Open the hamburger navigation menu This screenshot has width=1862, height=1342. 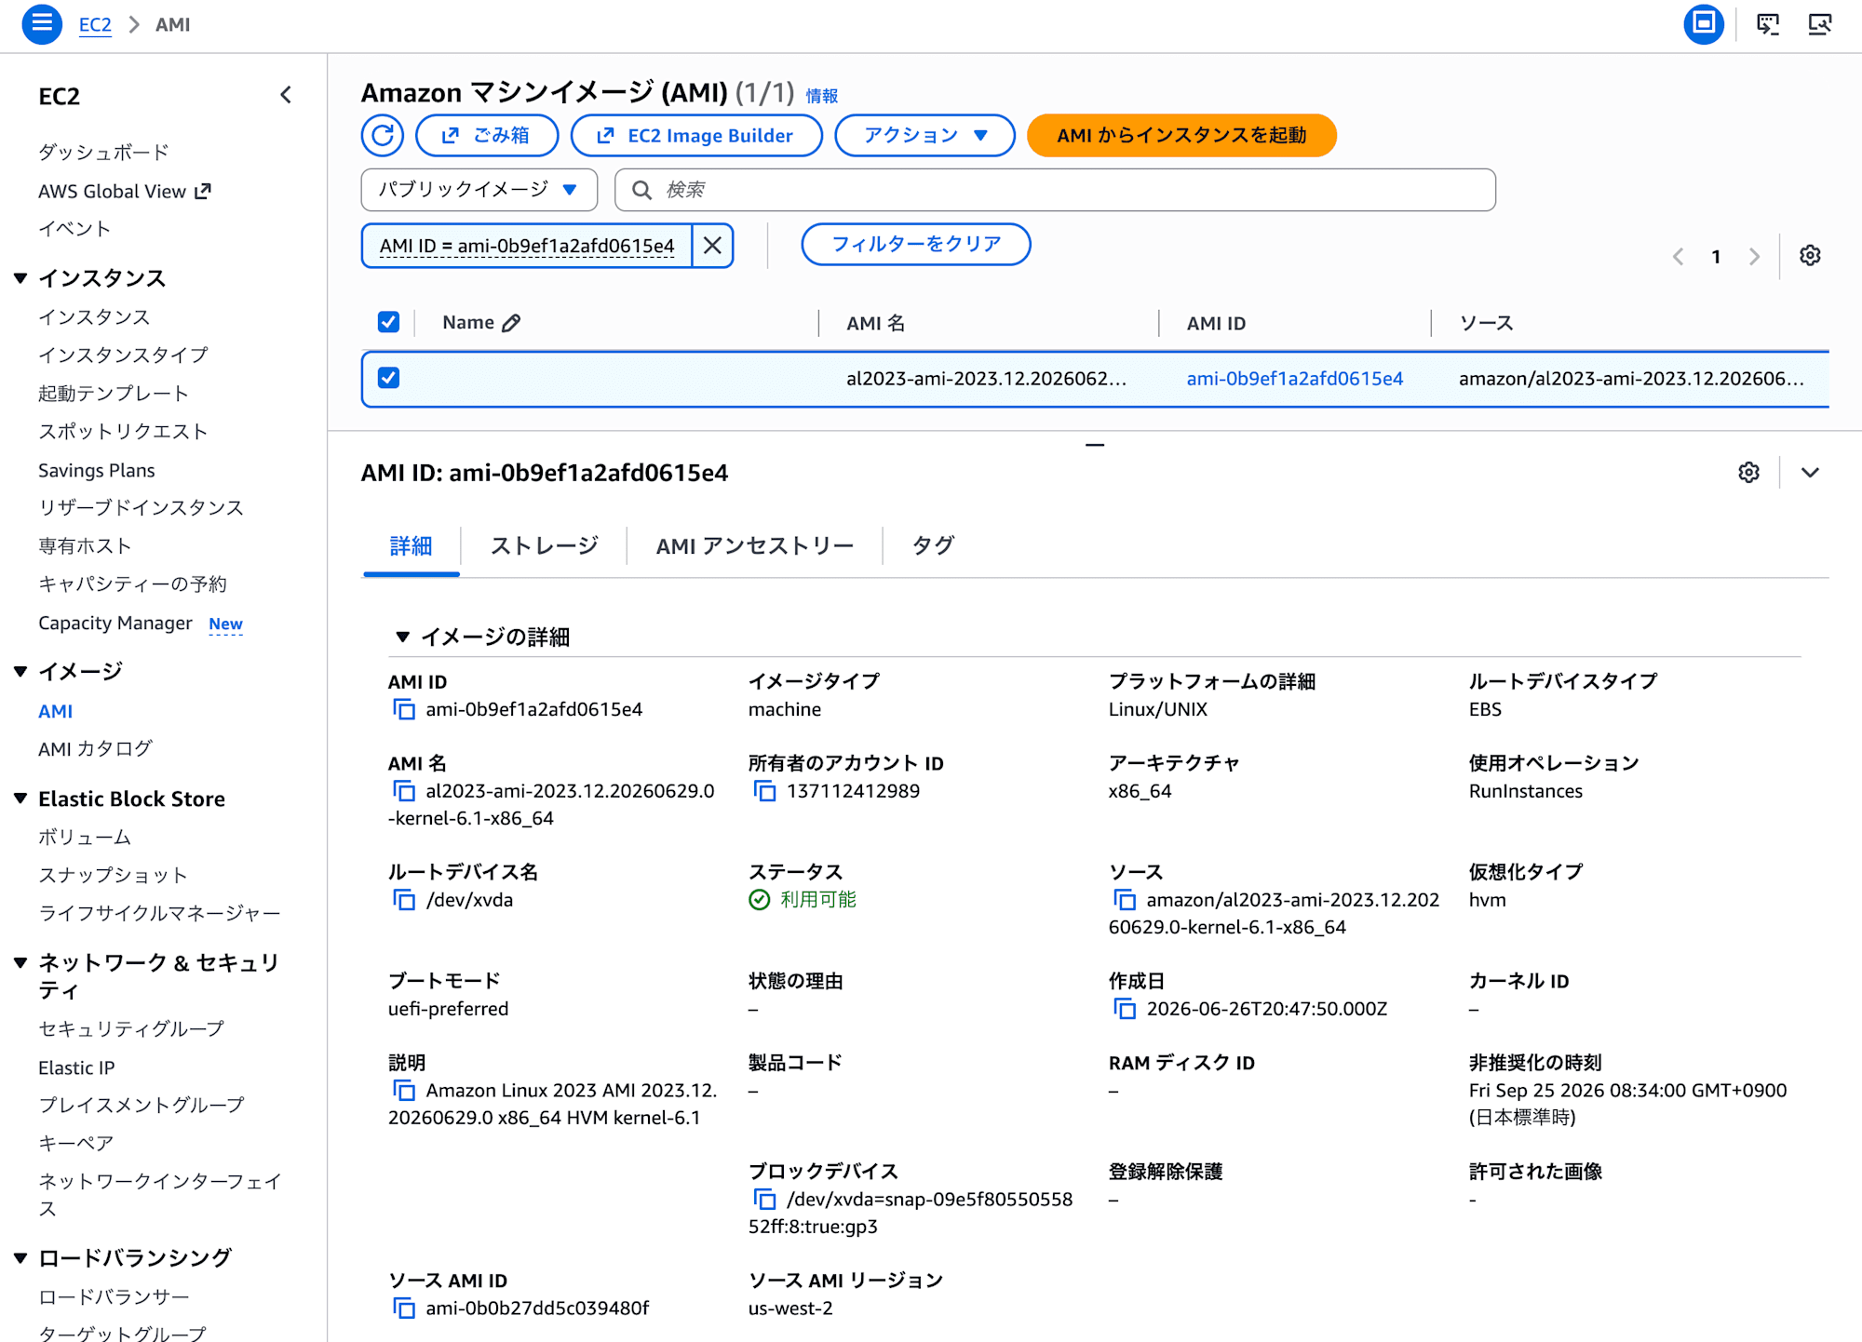coord(42,24)
